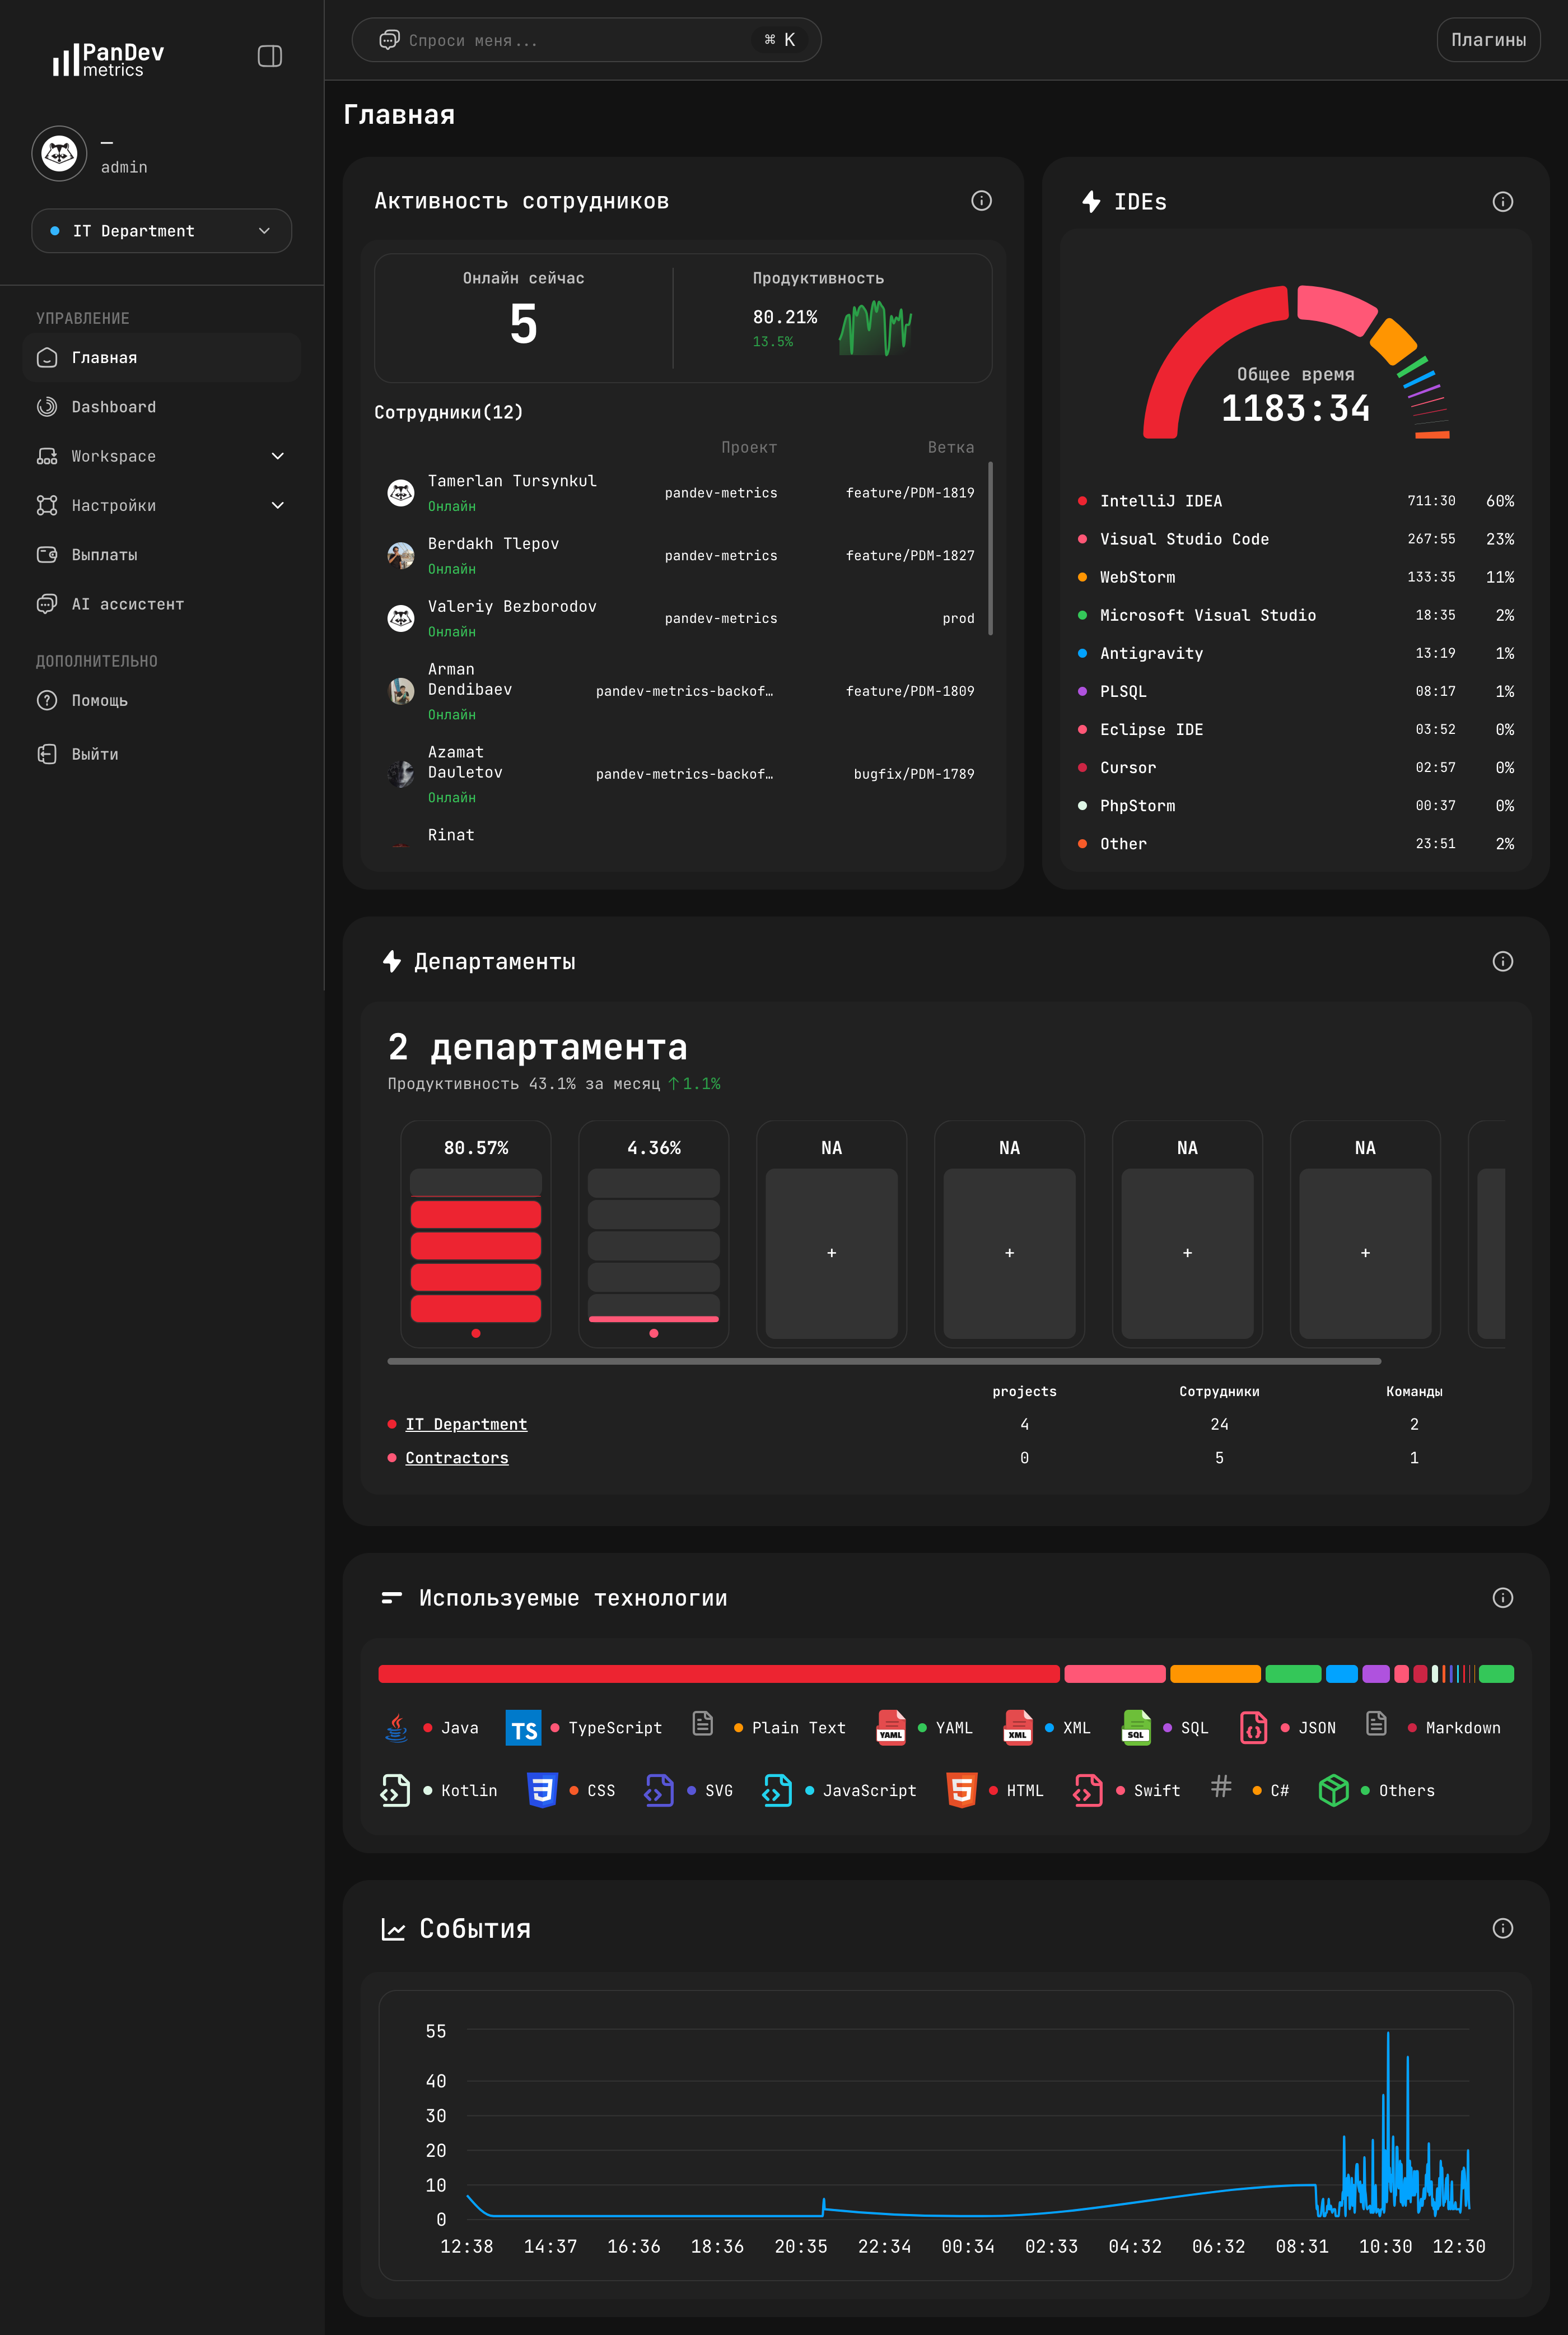This screenshot has width=1568, height=2335.
Task: Click the Помощь help icon
Action: click(x=47, y=700)
